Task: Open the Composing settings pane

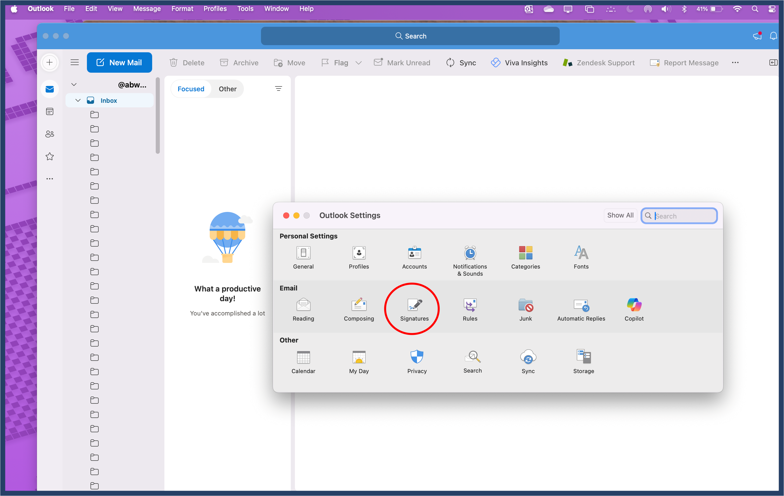Action: 359,309
